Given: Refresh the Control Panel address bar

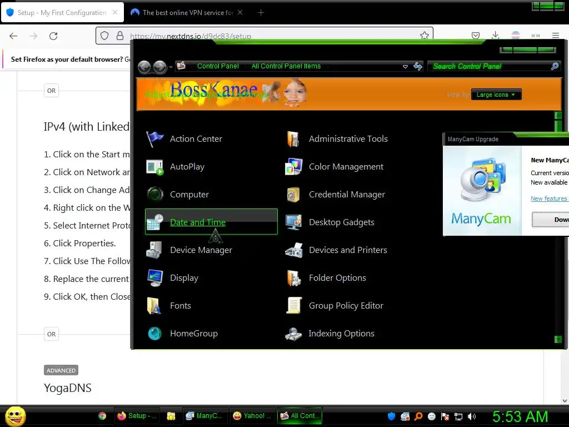Looking at the screenshot, I should 418,66.
